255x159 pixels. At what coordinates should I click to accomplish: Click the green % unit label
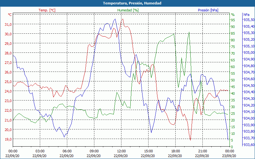(x=233, y=15)
